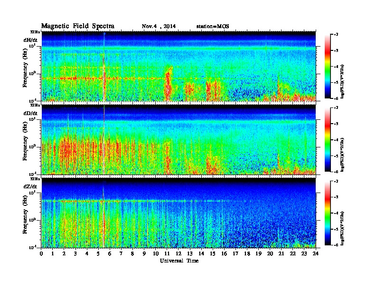The width and height of the screenshot is (376, 291).
Task: Click the 'station=MOS' label
Action: 213,27
